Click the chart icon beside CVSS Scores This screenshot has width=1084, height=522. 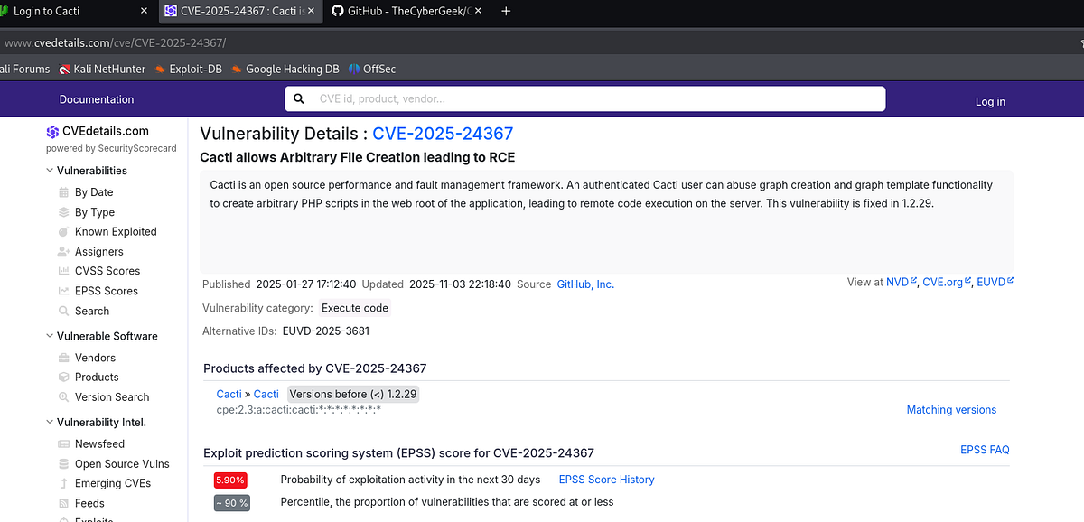pyautogui.click(x=63, y=271)
